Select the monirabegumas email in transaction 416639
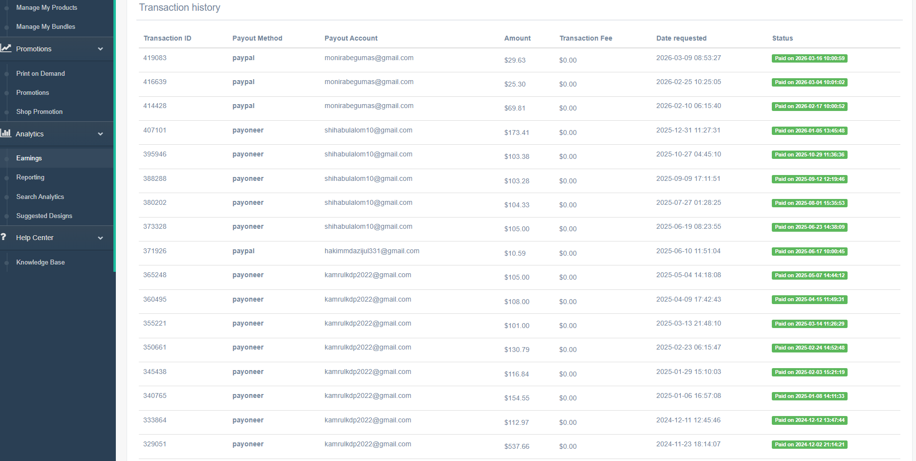The height and width of the screenshot is (461, 916). coord(369,82)
